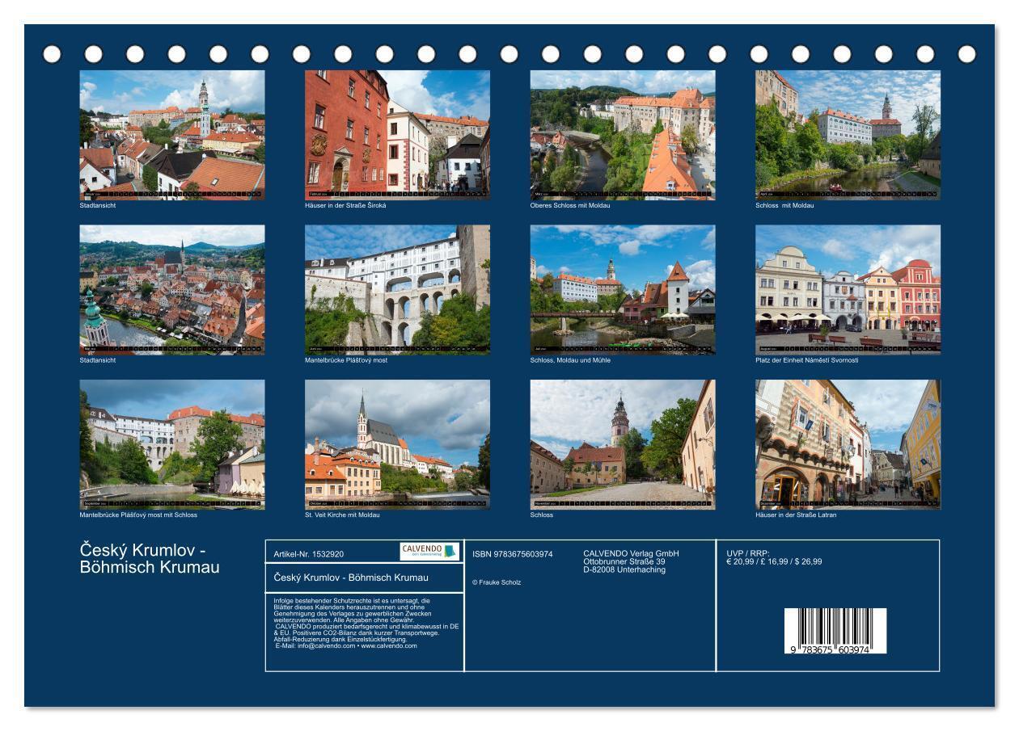Click the 'St. Veit Kirche mit Moldau' photo
This screenshot has height=731, width=1019.
397,444
